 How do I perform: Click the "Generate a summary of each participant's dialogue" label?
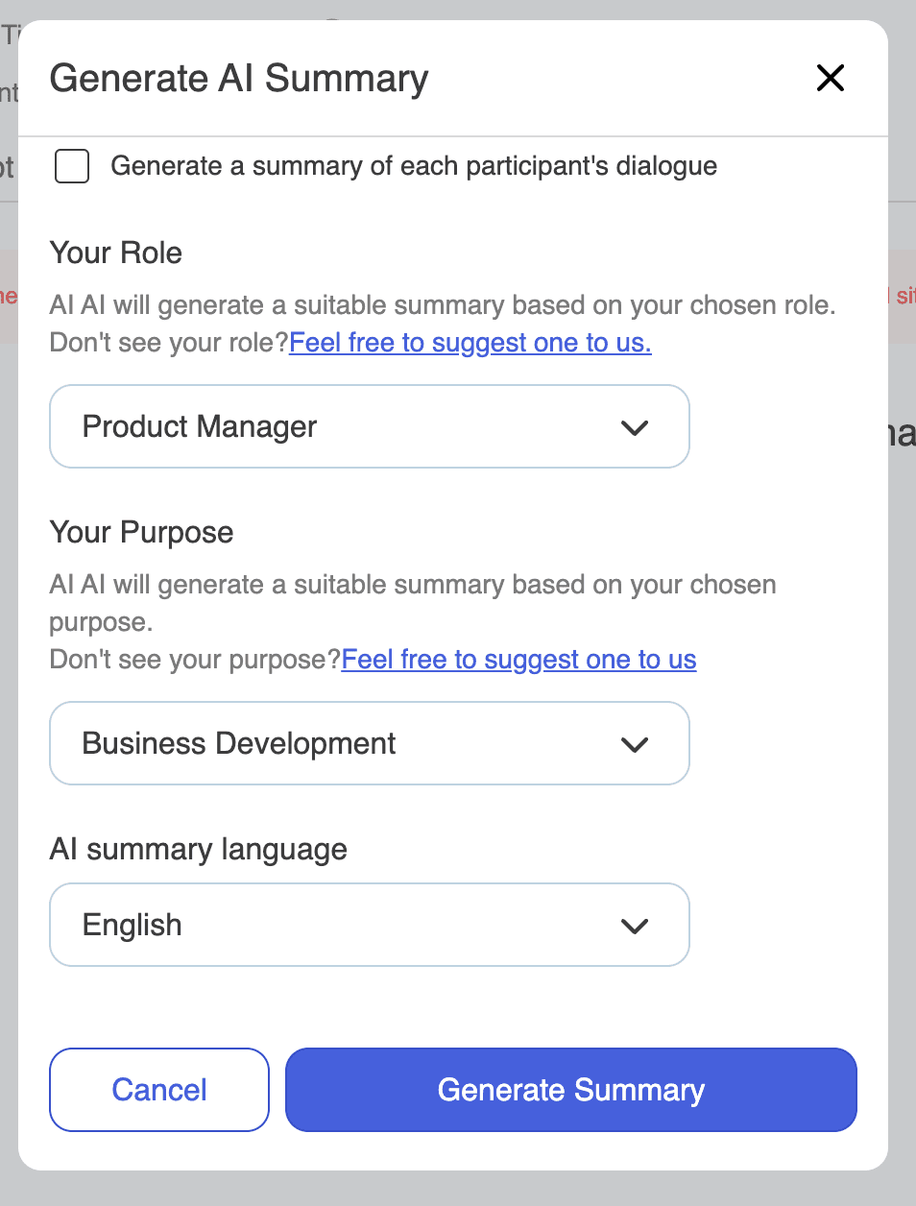414,166
